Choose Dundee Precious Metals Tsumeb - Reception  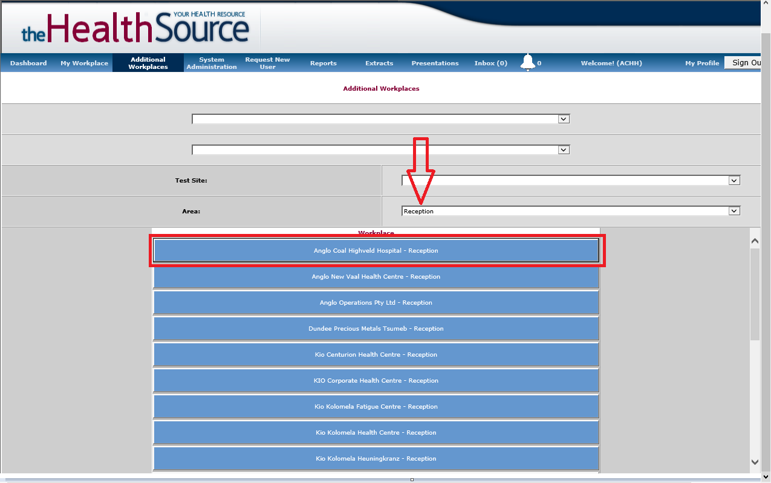(376, 328)
